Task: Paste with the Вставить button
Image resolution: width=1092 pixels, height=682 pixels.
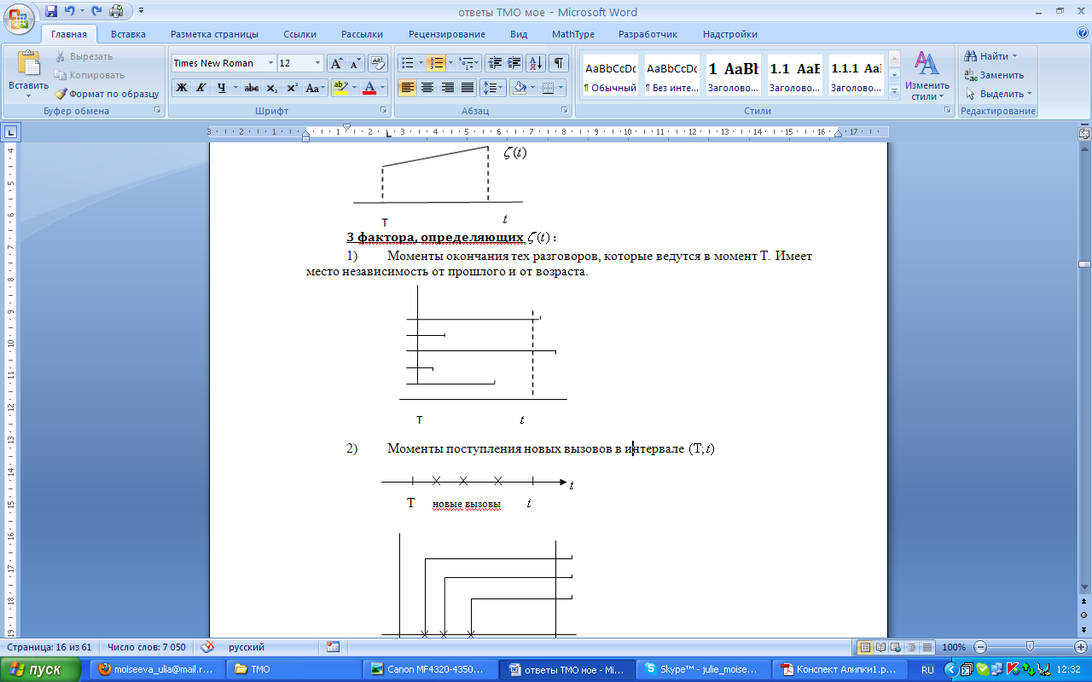Action: pyautogui.click(x=28, y=73)
